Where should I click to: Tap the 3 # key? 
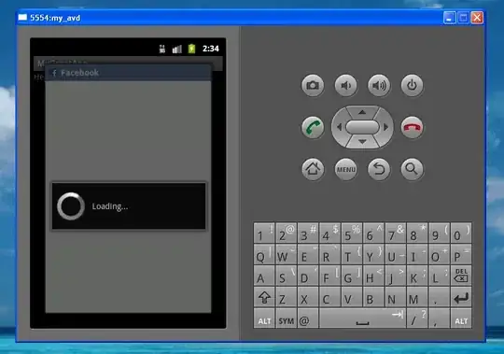(308, 233)
